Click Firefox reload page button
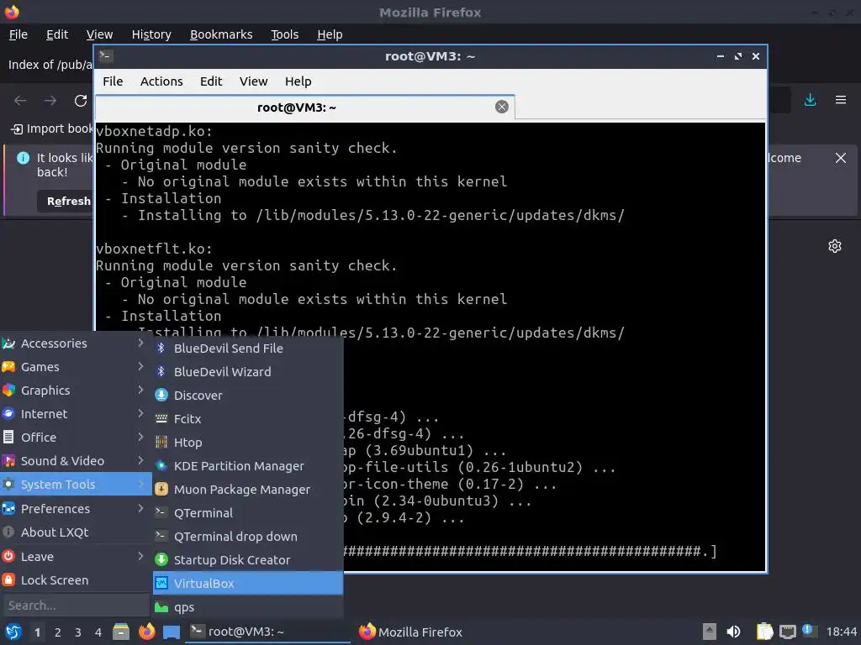The image size is (861, 645). pyautogui.click(x=81, y=101)
